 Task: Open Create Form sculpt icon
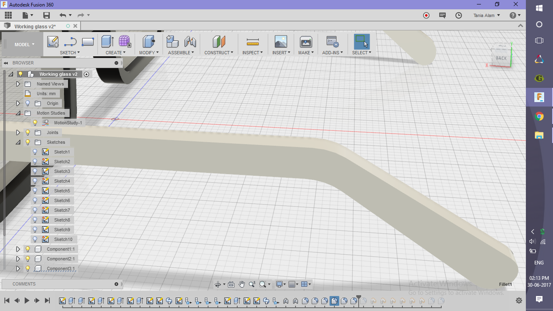coord(125,41)
